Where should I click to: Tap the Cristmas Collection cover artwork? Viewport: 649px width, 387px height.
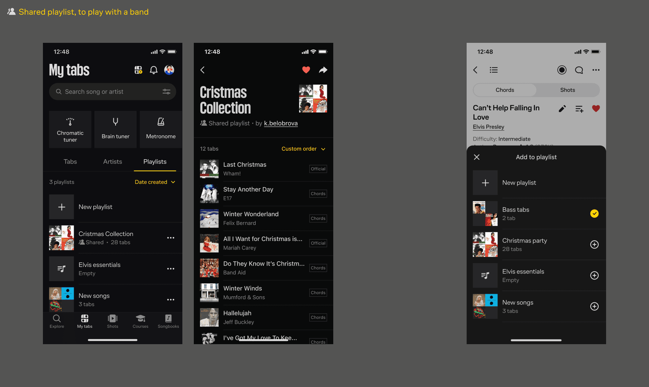[x=313, y=99]
